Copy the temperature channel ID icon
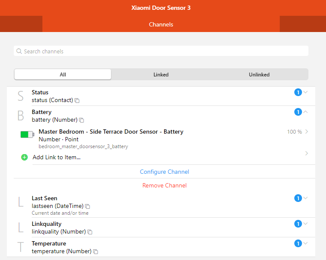Screen dimensions: 326x260 tap(96, 251)
